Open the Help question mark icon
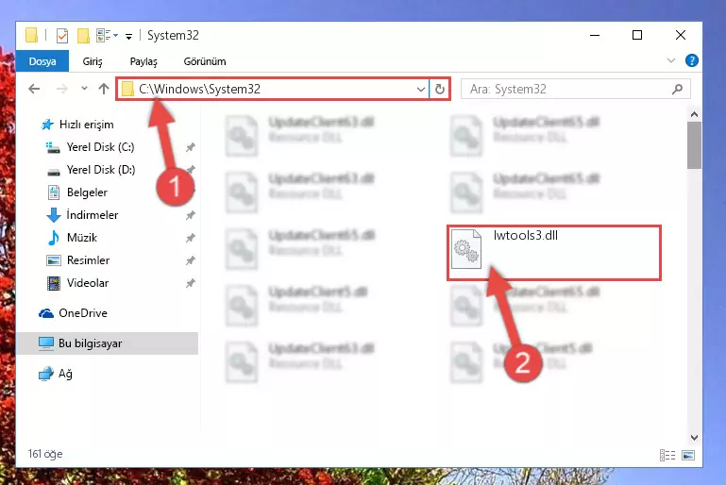The height and width of the screenshot is (485, 726). pos(691,60)
